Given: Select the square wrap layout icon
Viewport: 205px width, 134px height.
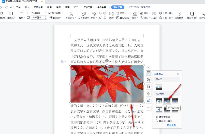Looking at the screenshot, I should pyautogui.click(x=159, y=102).
